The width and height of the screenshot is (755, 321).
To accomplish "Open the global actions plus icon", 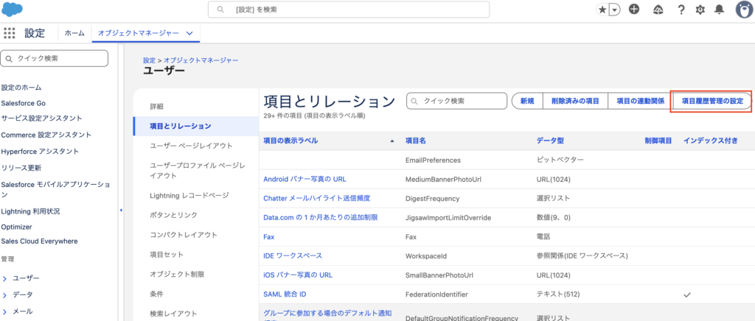I will (634, 10).
